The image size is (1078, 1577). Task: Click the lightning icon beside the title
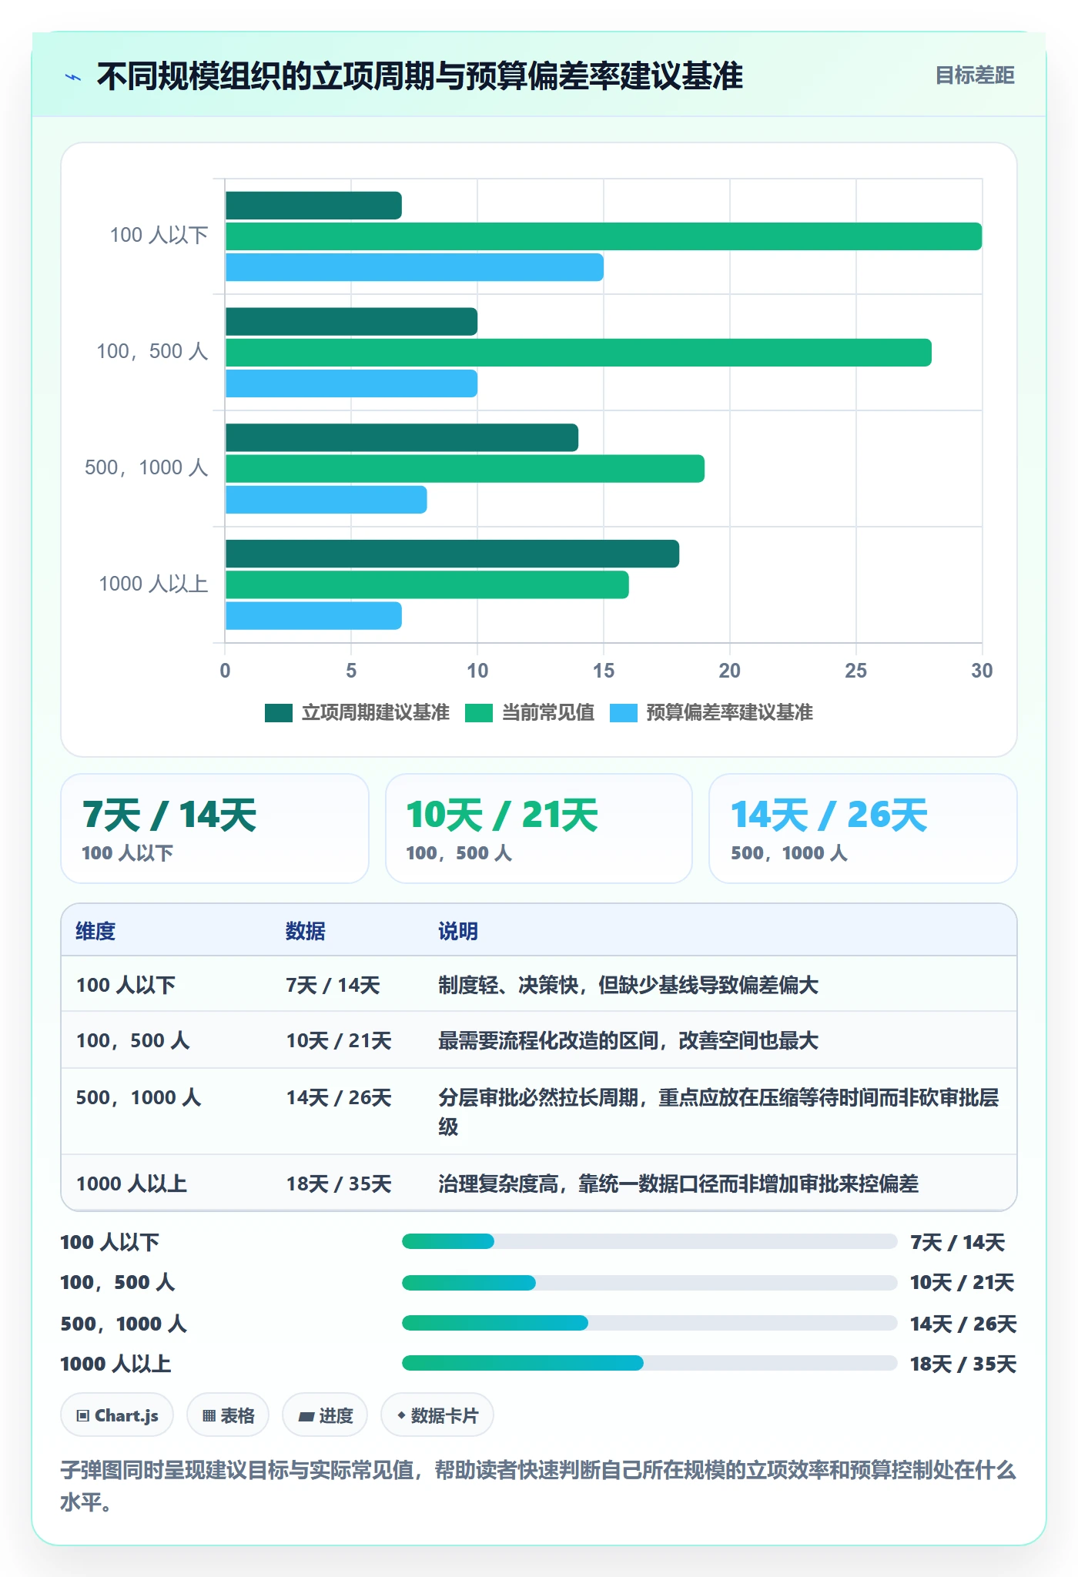point(73,77)
